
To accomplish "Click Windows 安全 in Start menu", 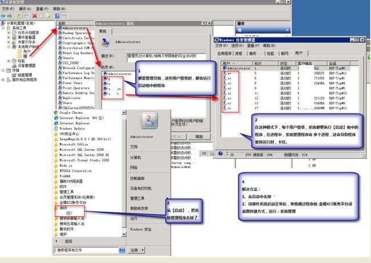I will tap(141, 229).
